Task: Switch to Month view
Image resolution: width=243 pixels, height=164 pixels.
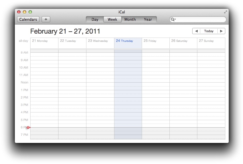Action: (x=130, y=19)
